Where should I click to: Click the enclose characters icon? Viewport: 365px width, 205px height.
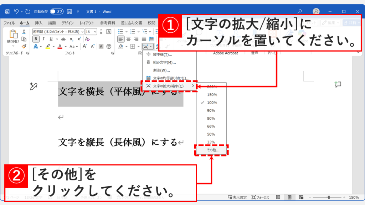click(x=109, y=46)
